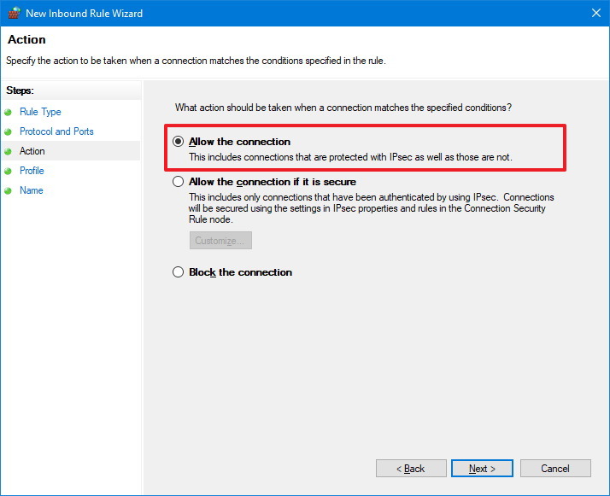Click the green bullet beside Profile

pos(9,171)
